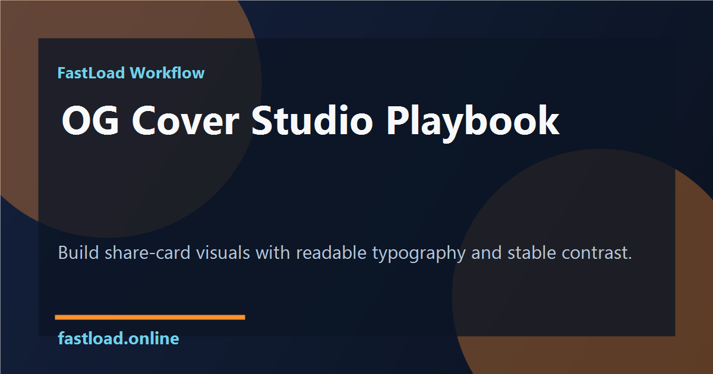Click the navy background outside the card

pos(356,18)
